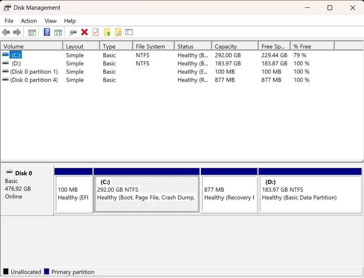Image resolution: width=364 pixels, height=278 pixels.
Task: Select the 877 MB Recovery partition block
Action: [x=229, y=194]
